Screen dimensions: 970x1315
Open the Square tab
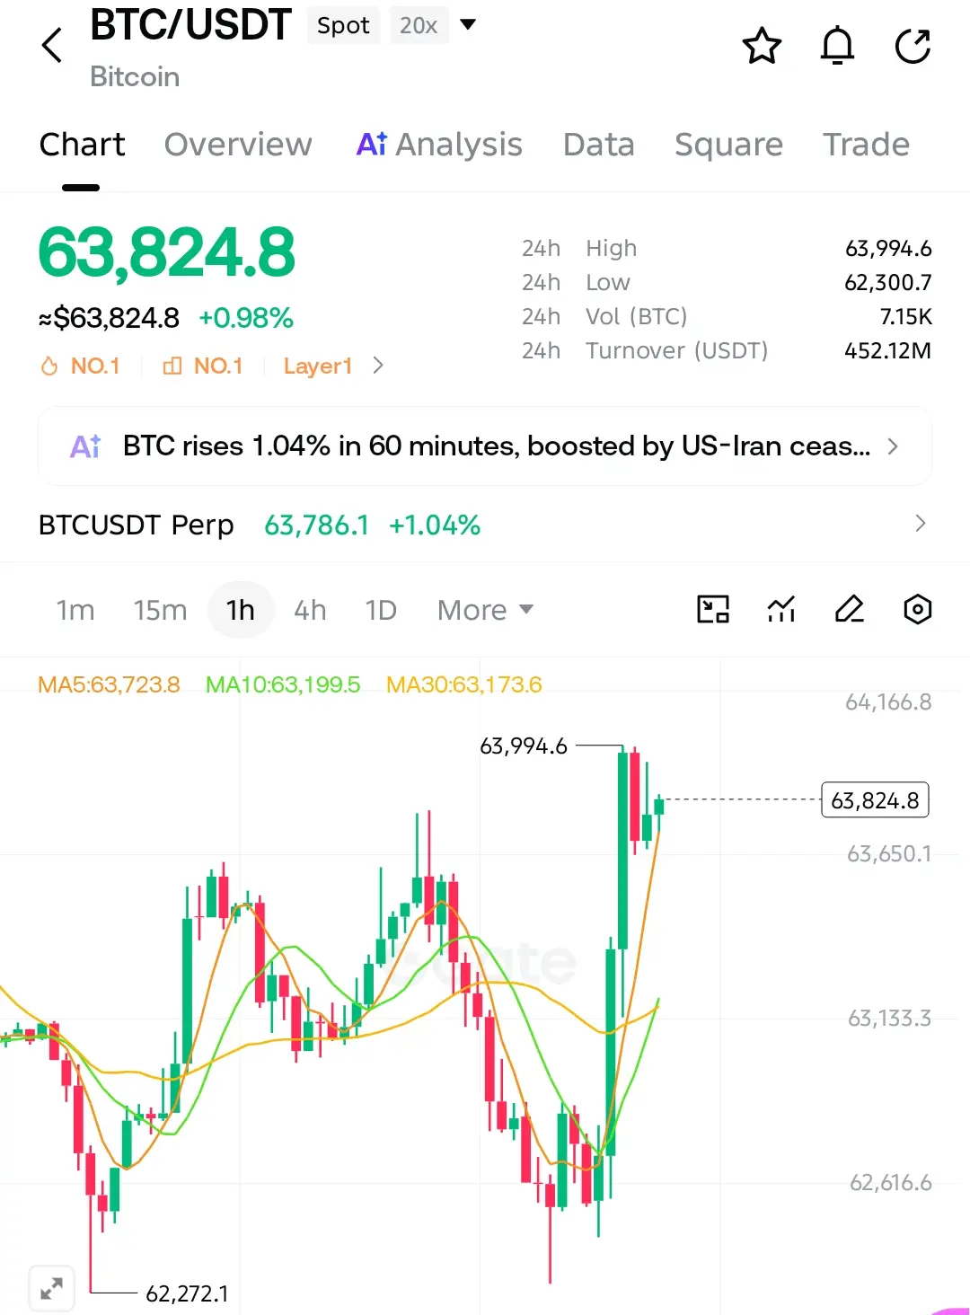pyautogui.click(x=728, y=144)
